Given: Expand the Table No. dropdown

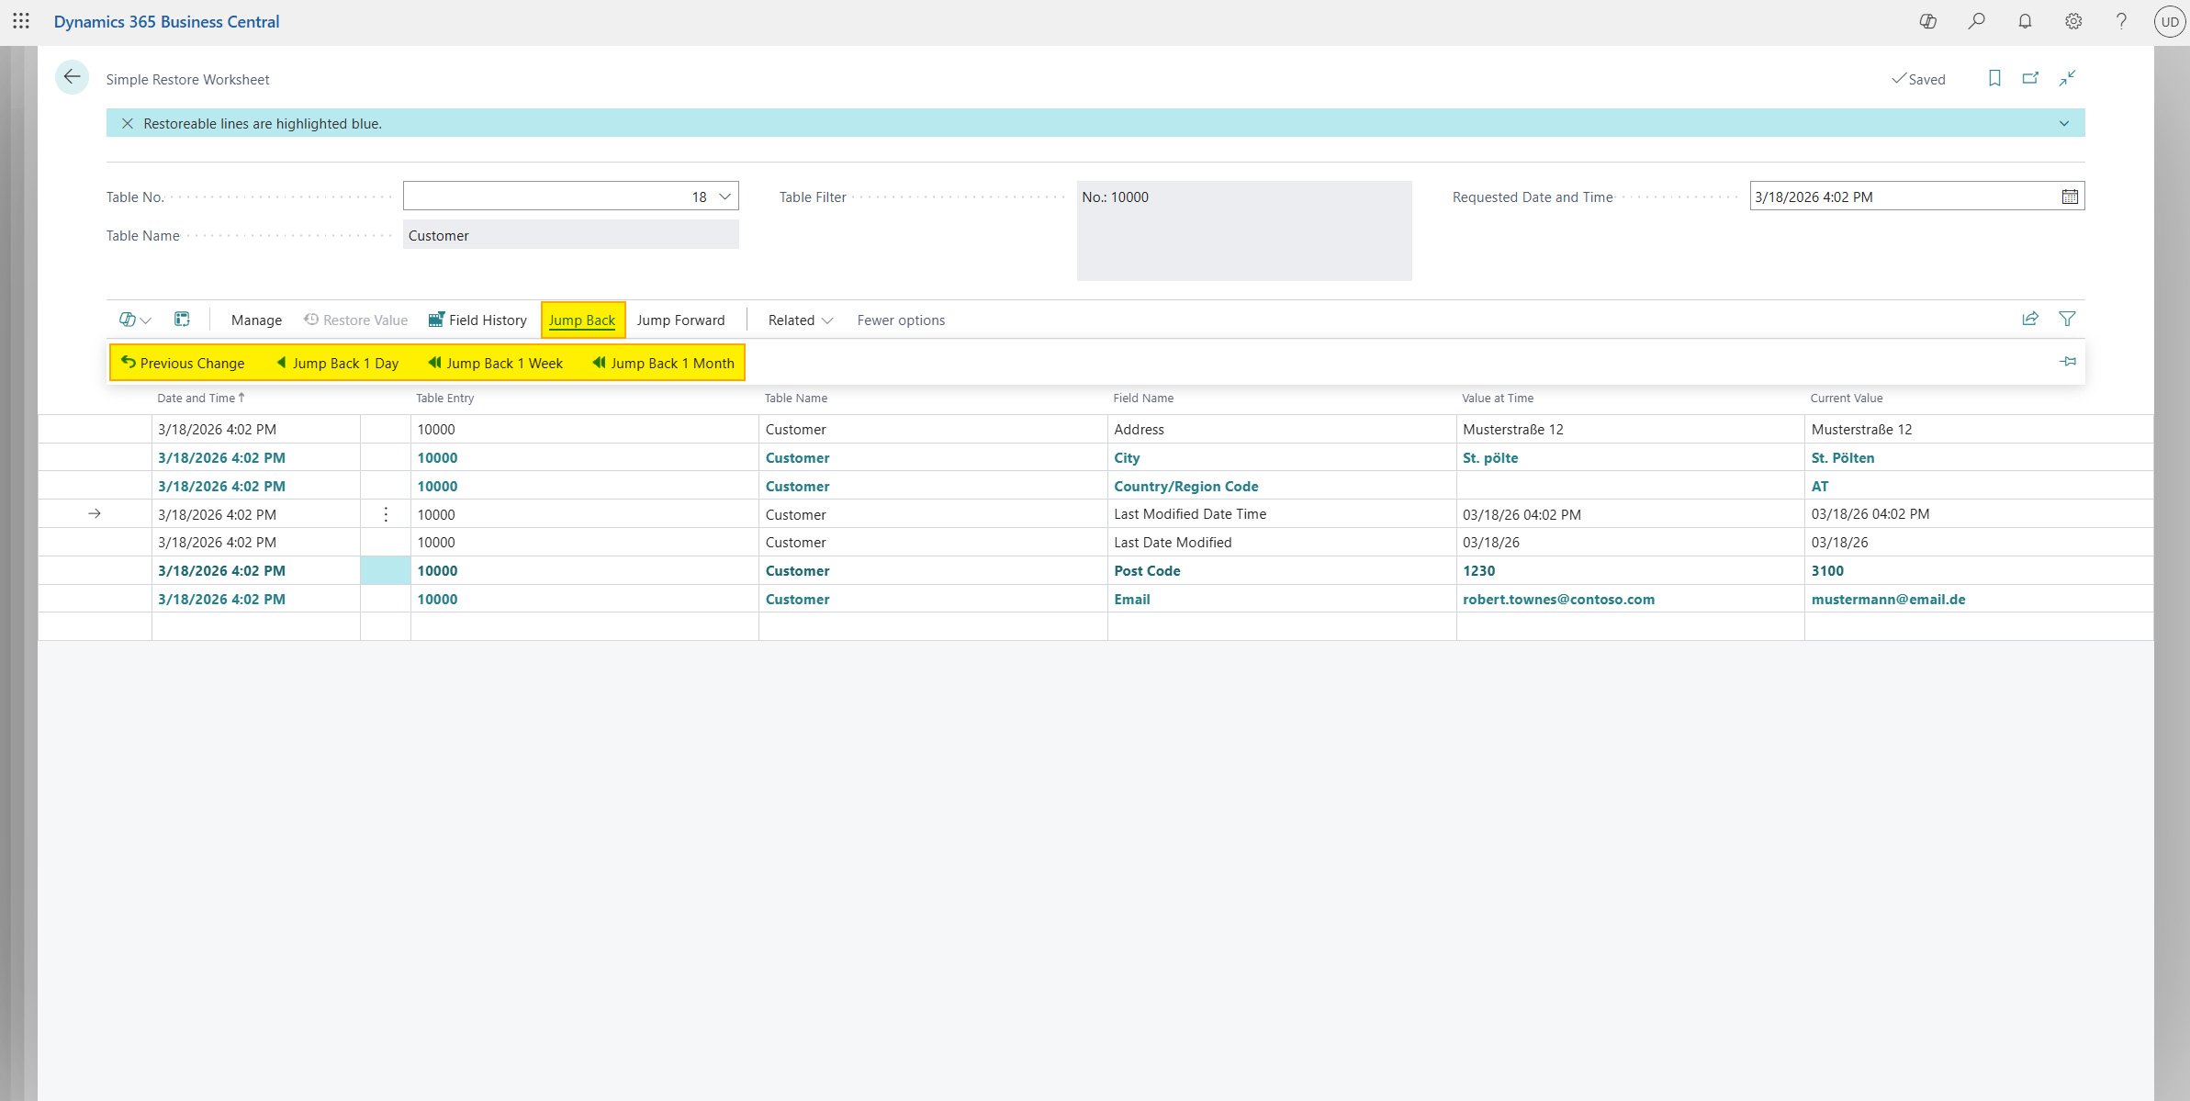Looking at the screenshot, I should [x=724, y=197].
